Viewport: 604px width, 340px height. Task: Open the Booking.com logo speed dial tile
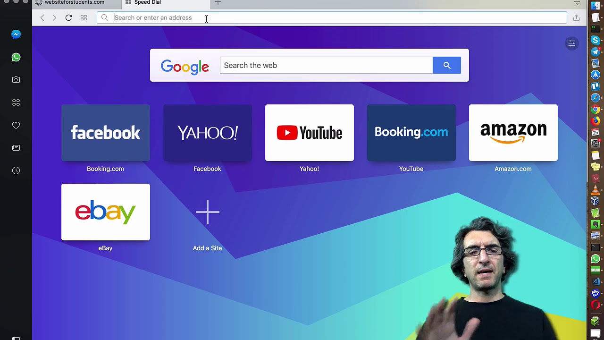[x=411, y=133]
